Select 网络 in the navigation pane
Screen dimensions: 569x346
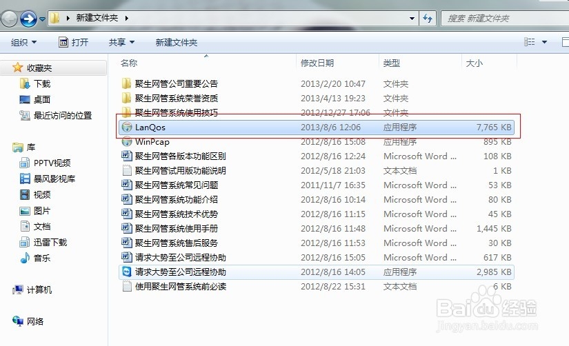[35, 321]
